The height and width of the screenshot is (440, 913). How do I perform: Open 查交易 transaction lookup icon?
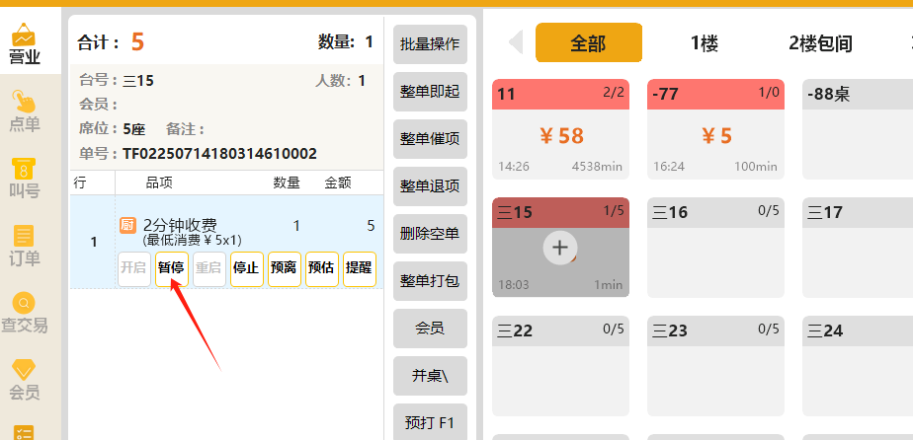[x=25, y=312]
